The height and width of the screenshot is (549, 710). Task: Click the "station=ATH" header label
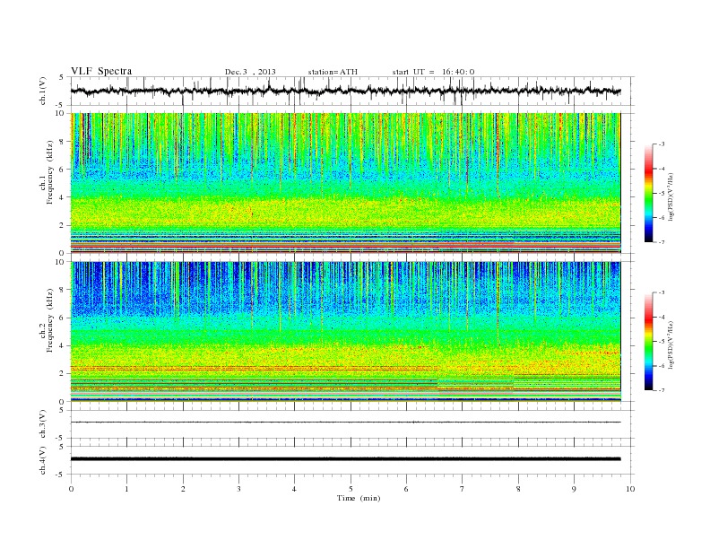333,72
